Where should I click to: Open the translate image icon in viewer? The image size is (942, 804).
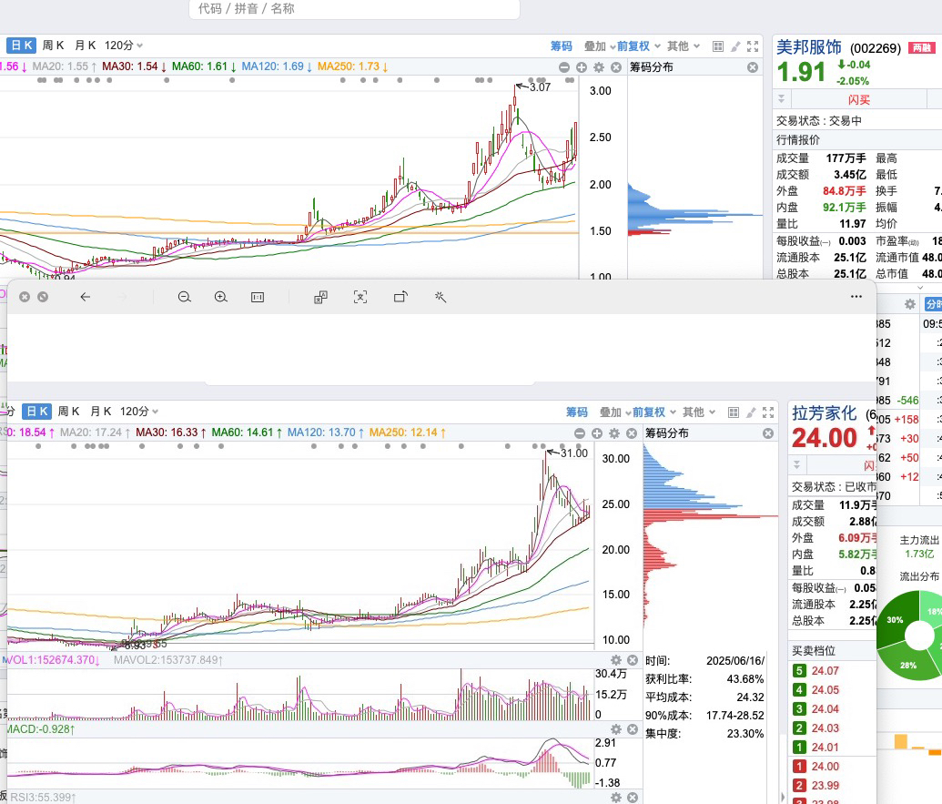tap(320, 297)
